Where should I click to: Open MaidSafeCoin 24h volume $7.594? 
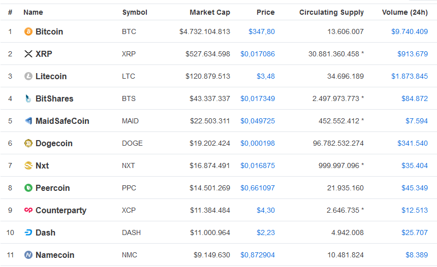pos(416,121)
